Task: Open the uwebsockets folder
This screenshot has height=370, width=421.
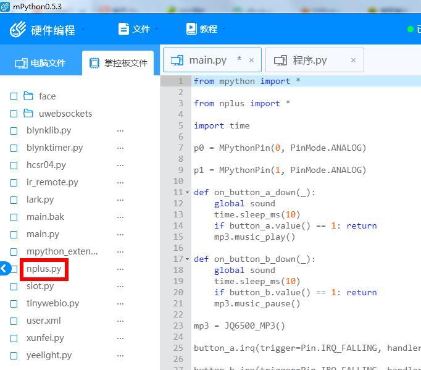Action: pos(58,114)
